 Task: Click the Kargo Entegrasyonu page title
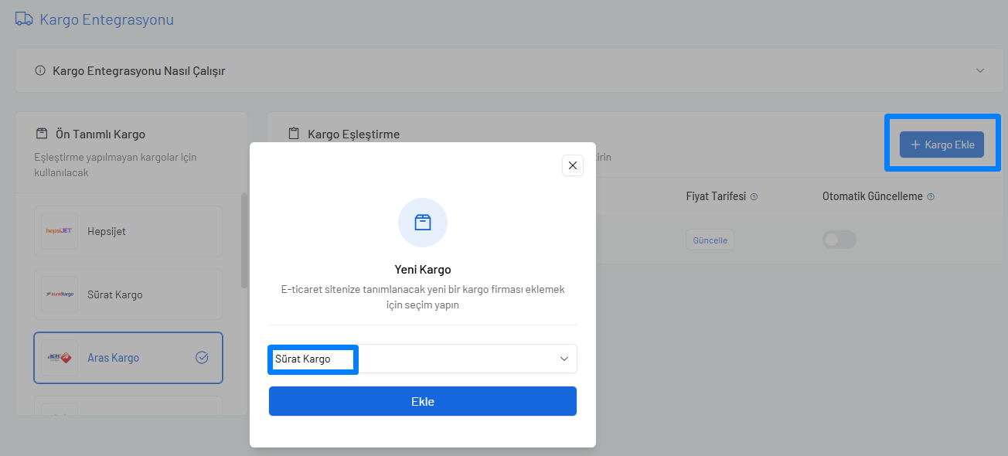[107, 19]
